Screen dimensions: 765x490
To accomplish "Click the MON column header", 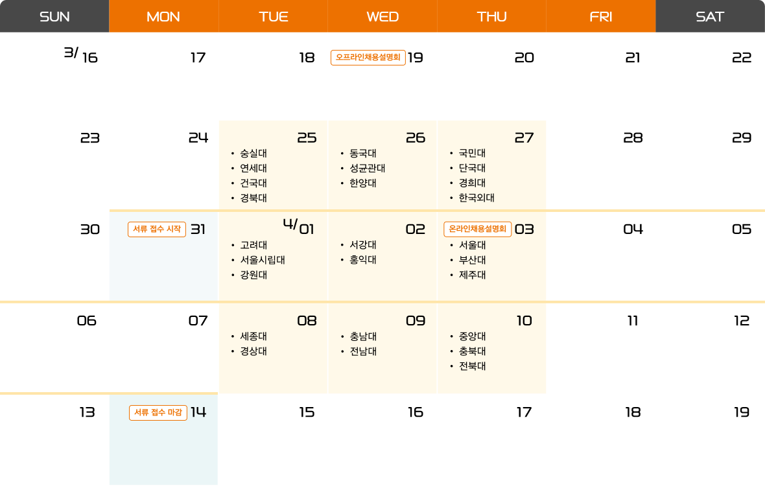I will [x=163, y=17].
